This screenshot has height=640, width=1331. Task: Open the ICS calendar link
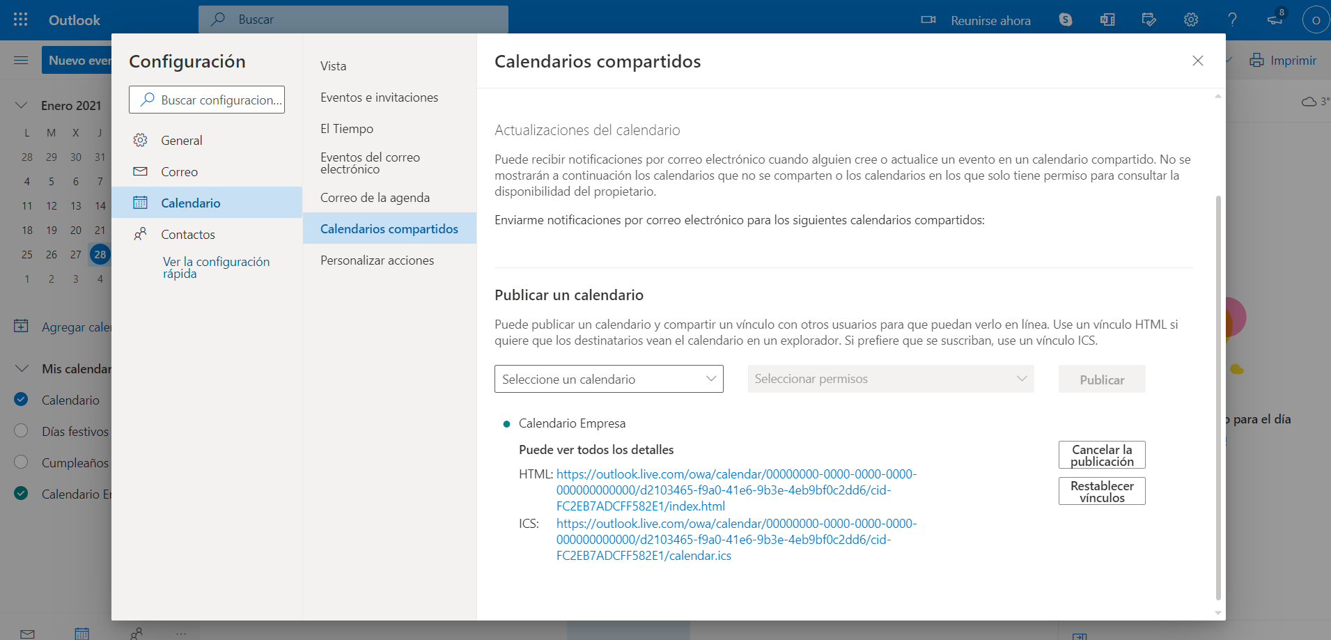[x=735, y=539]
